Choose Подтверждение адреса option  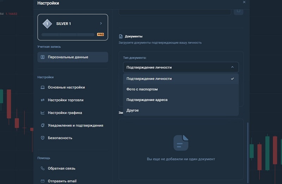(181, 100)
